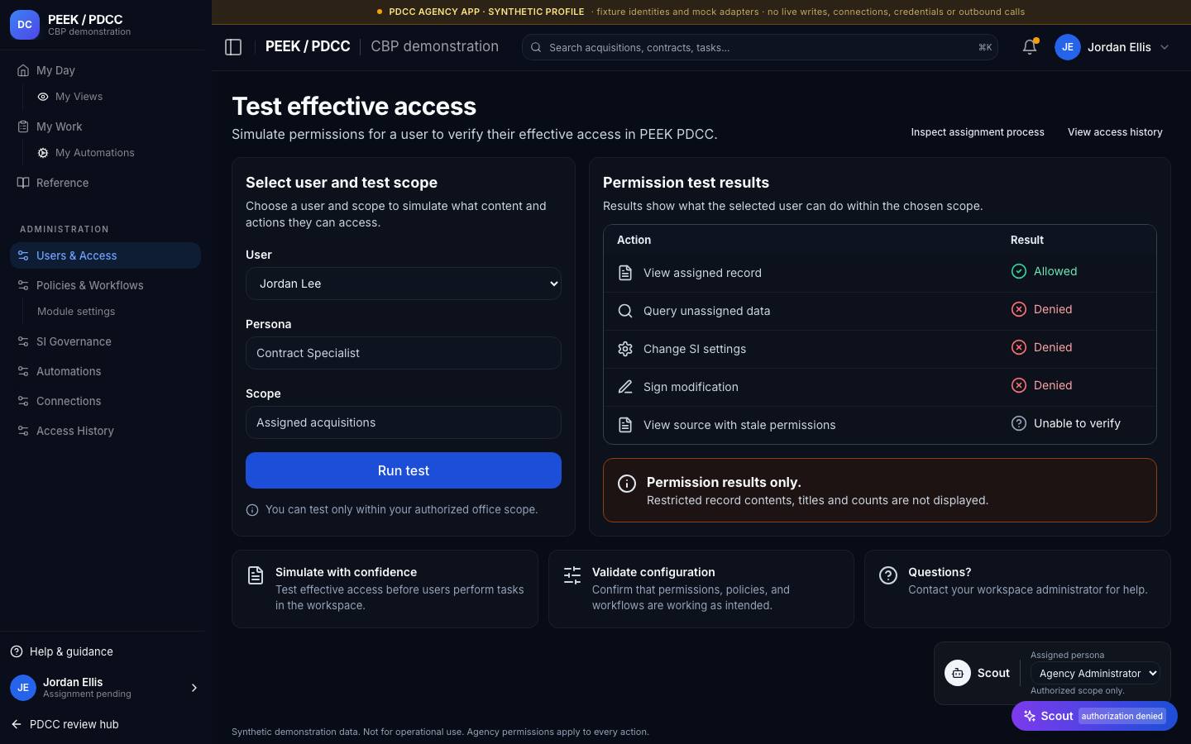This screenshot has width=1191, height=744.
Task: Click the Denied result for Change SI settings
Action: [1042, 347]
